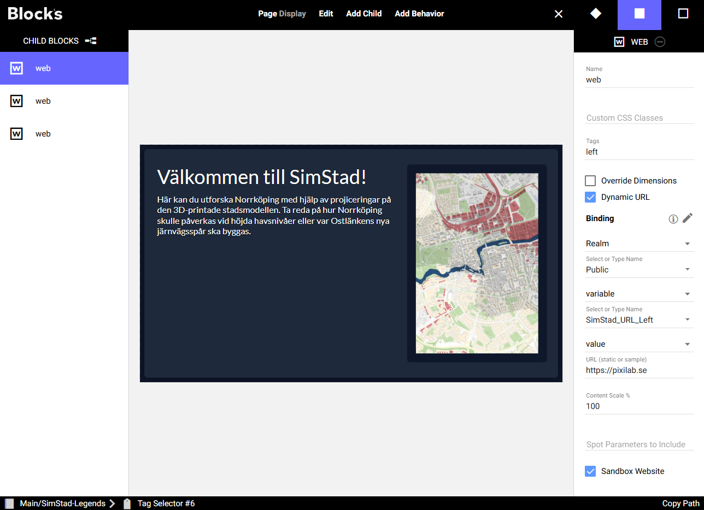Click the WEB block type icon in the properties header
This screenshot has height=510, width=704.
point(619,41)
